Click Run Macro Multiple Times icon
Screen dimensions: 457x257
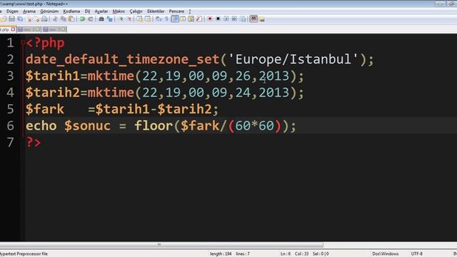pyautogui.click(x=234, y=19)
